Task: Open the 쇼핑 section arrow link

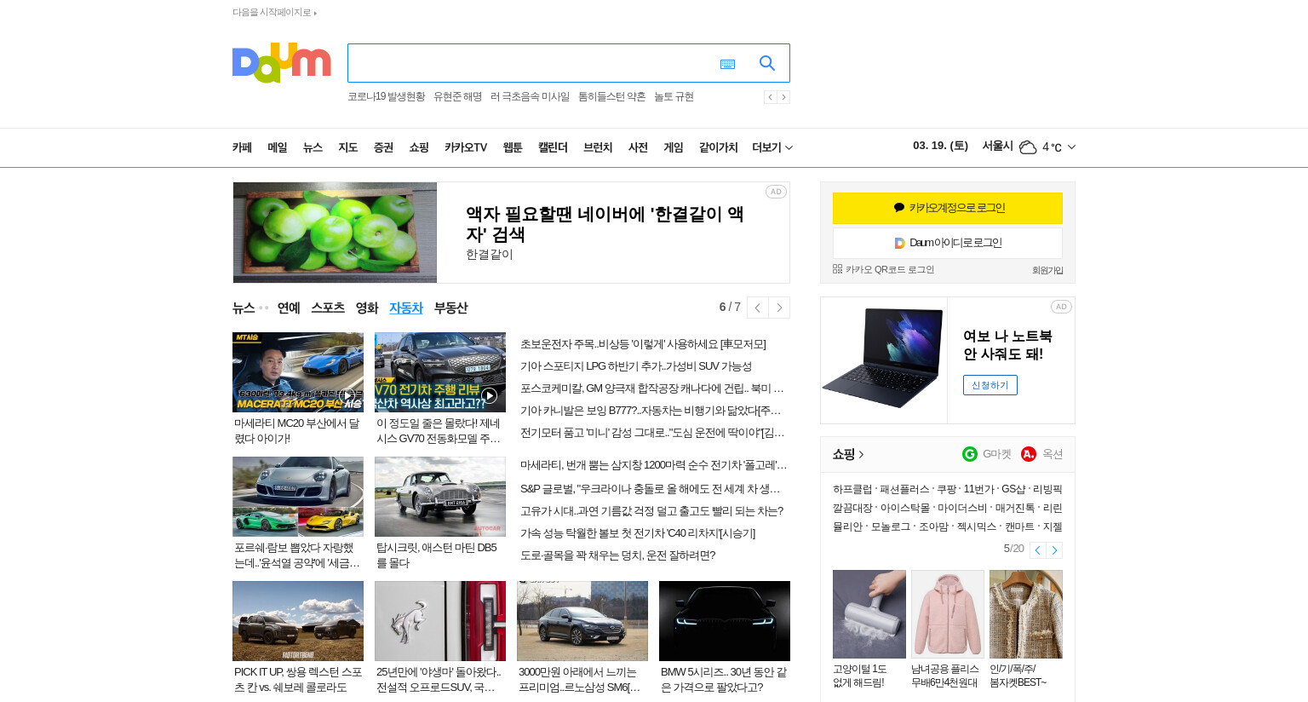Action: [x=848, y=454]
